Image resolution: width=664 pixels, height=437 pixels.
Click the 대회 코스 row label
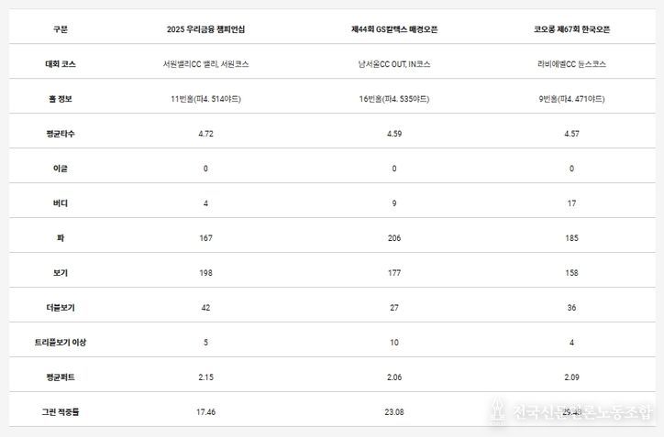[x=61, y=64]
